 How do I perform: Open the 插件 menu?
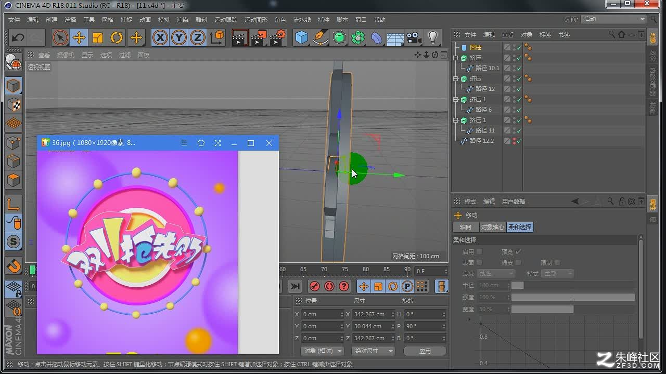(x=324, y=20)
